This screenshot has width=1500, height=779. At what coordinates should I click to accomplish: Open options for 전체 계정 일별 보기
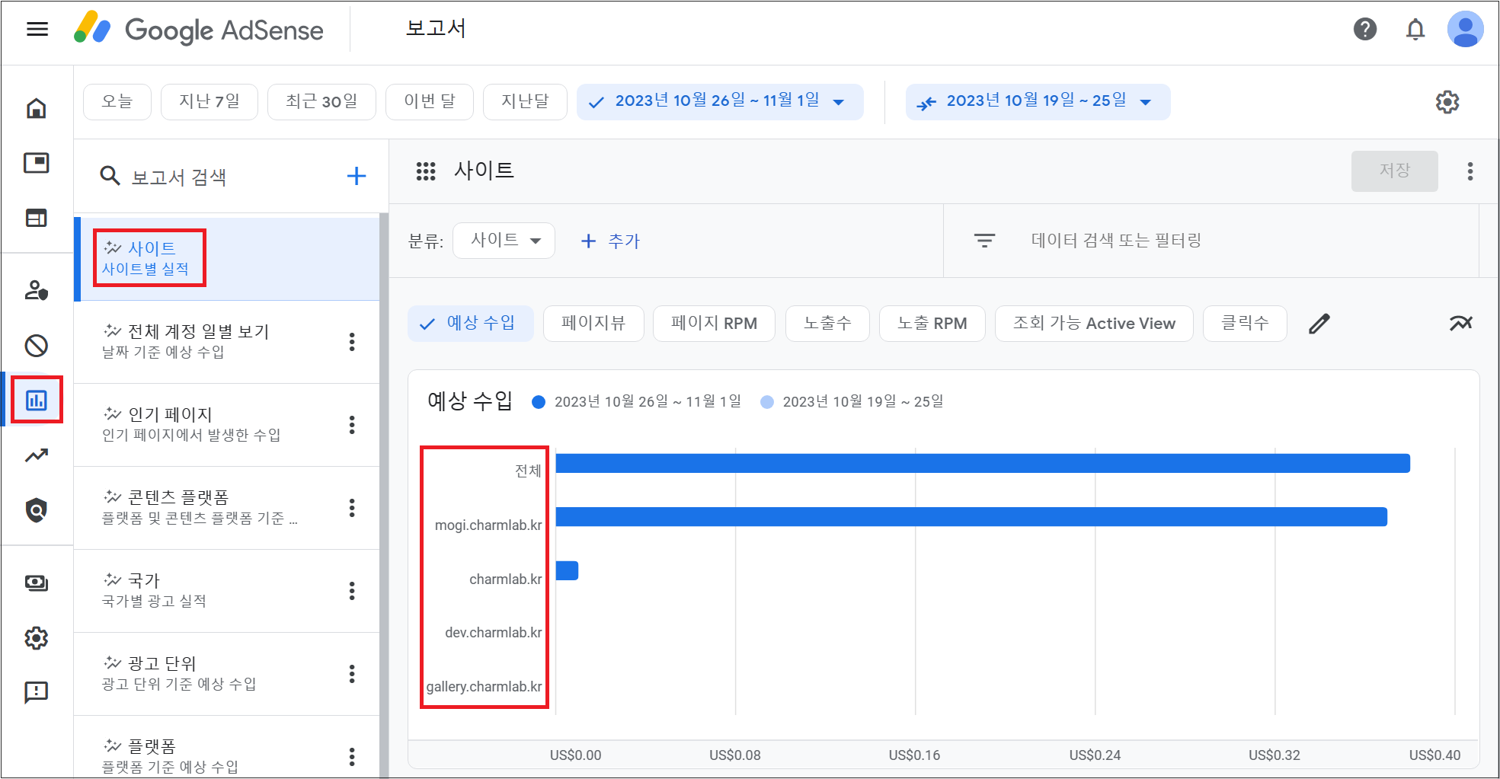pos(352,342)
